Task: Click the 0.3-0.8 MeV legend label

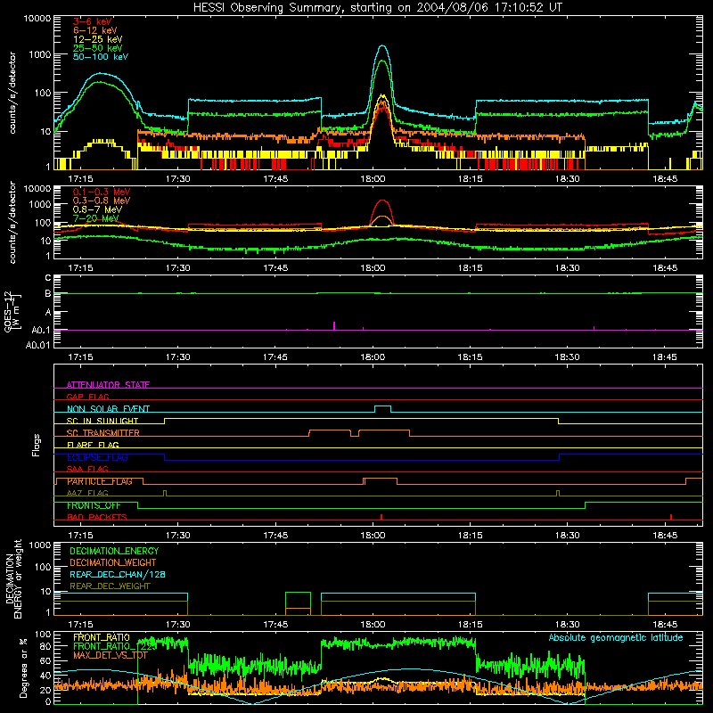Action: point(102,201)
